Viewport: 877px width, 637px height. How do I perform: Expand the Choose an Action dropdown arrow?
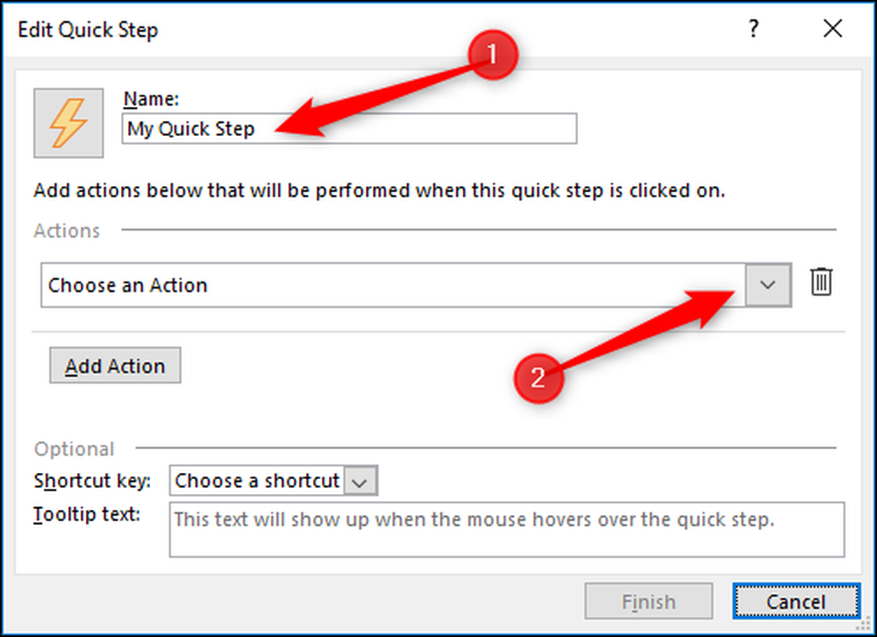768,285
